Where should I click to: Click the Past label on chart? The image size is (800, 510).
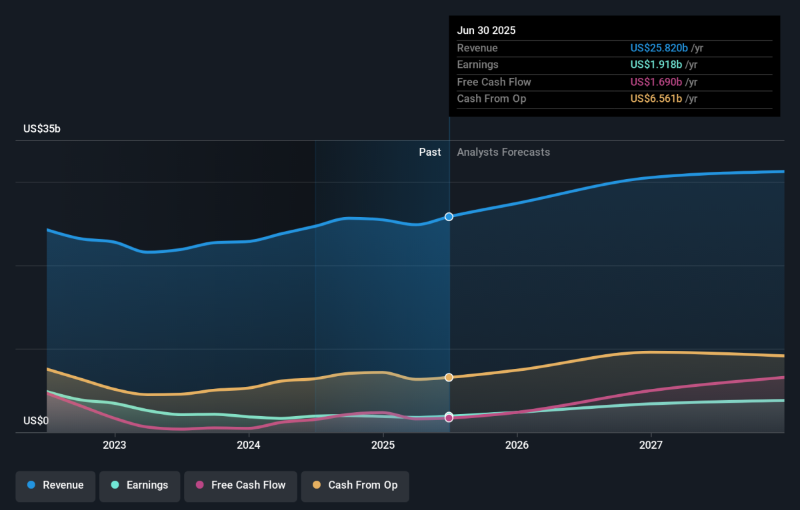[430, 152]
